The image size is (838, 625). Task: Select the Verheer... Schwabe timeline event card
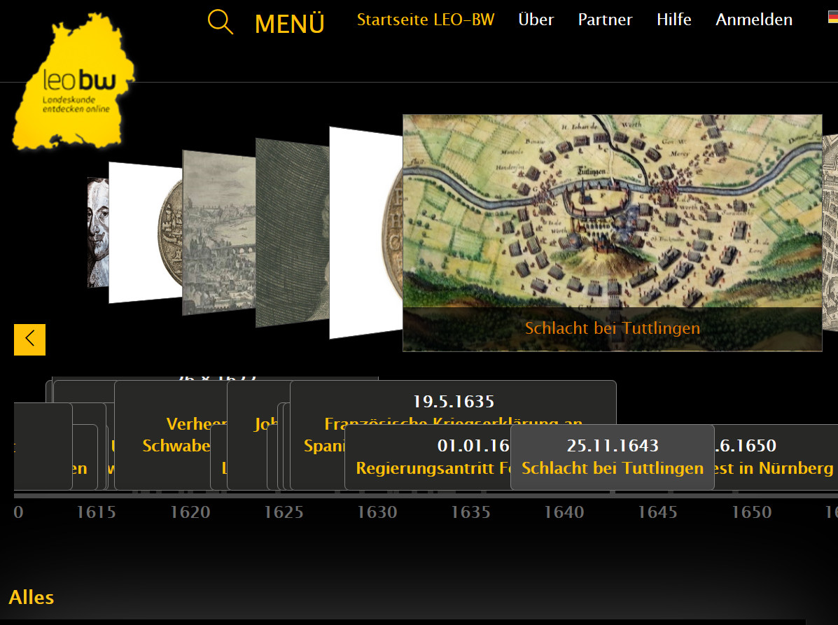pos(171,435)
